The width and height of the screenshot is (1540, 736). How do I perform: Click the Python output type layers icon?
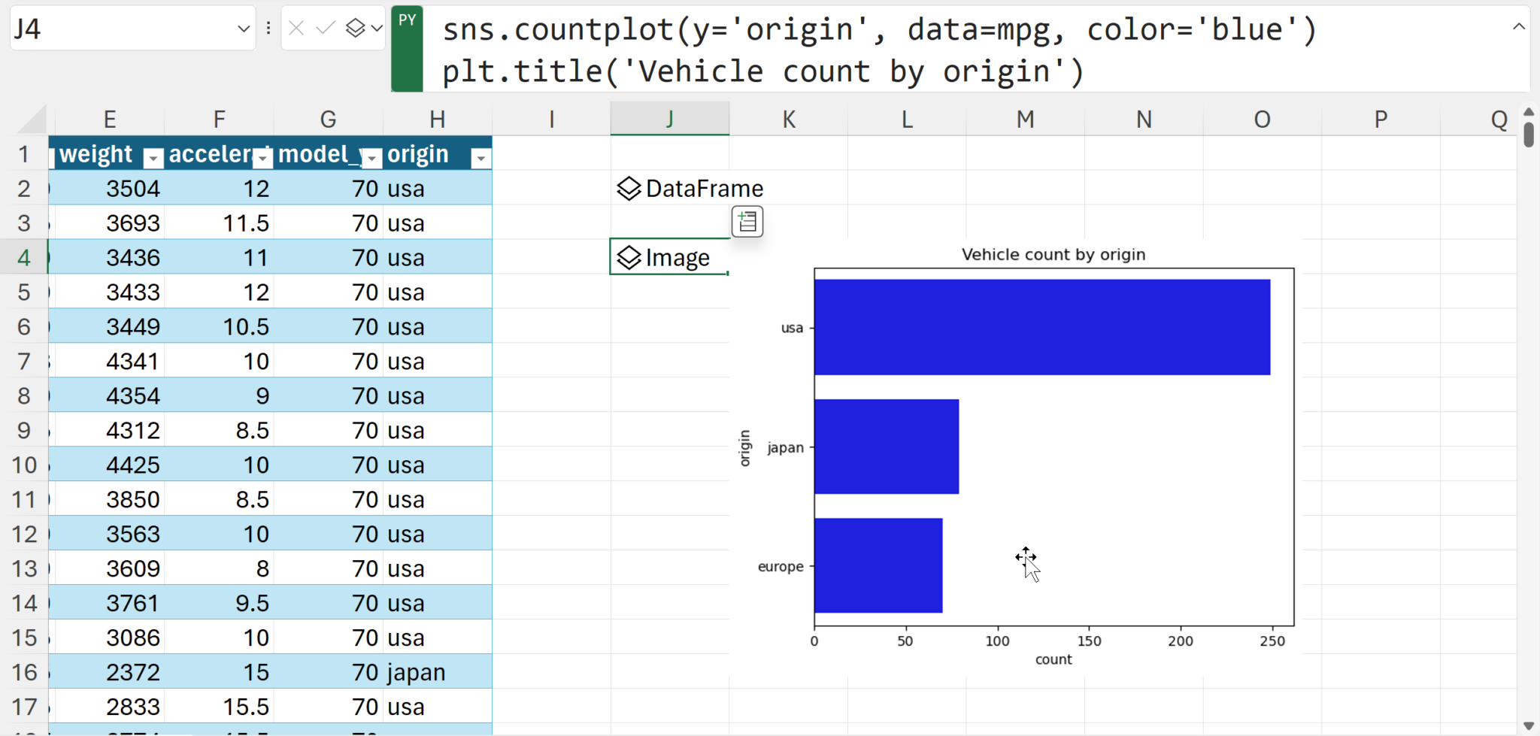pyautogui.click(x=354, y=28)
